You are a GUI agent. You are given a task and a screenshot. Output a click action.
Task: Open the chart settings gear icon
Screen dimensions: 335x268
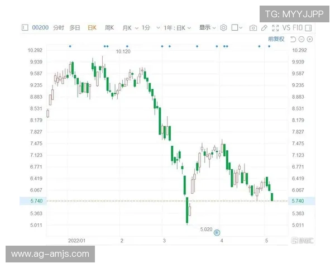(x=223, y=27)
